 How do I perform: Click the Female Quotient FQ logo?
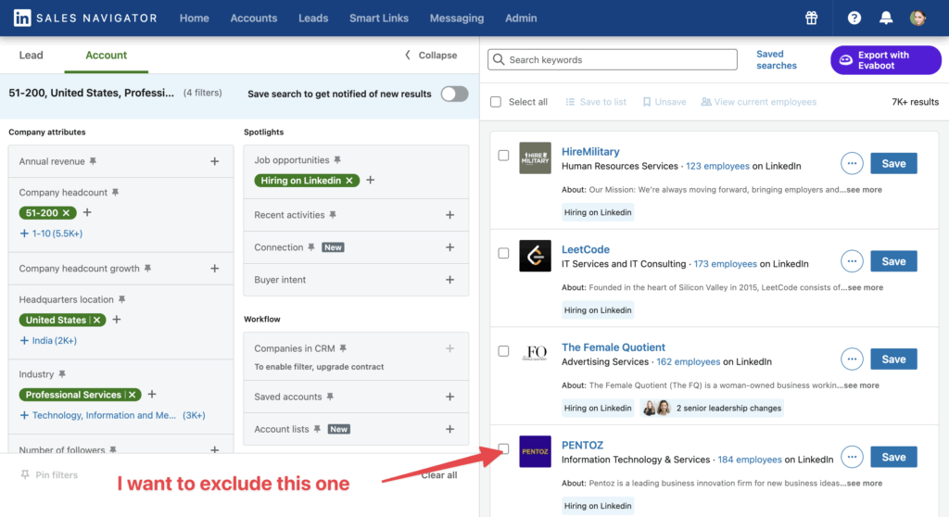(535, 354)
